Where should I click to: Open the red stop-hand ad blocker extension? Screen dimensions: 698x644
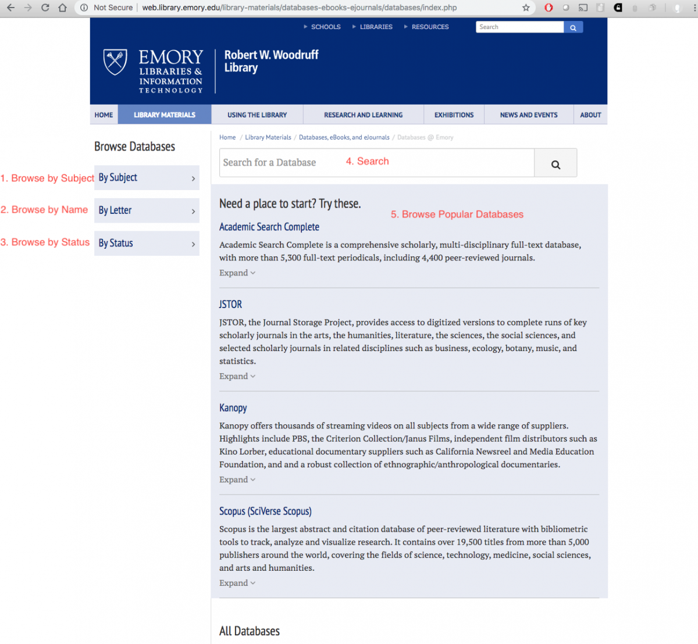point(549,8)
